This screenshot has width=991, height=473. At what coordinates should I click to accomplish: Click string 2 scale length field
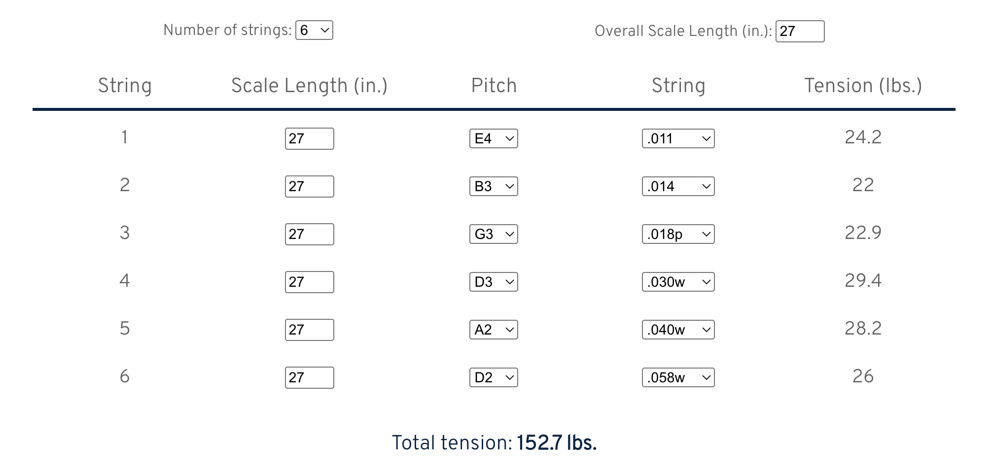pyautogui.click(x=309, y=186)
